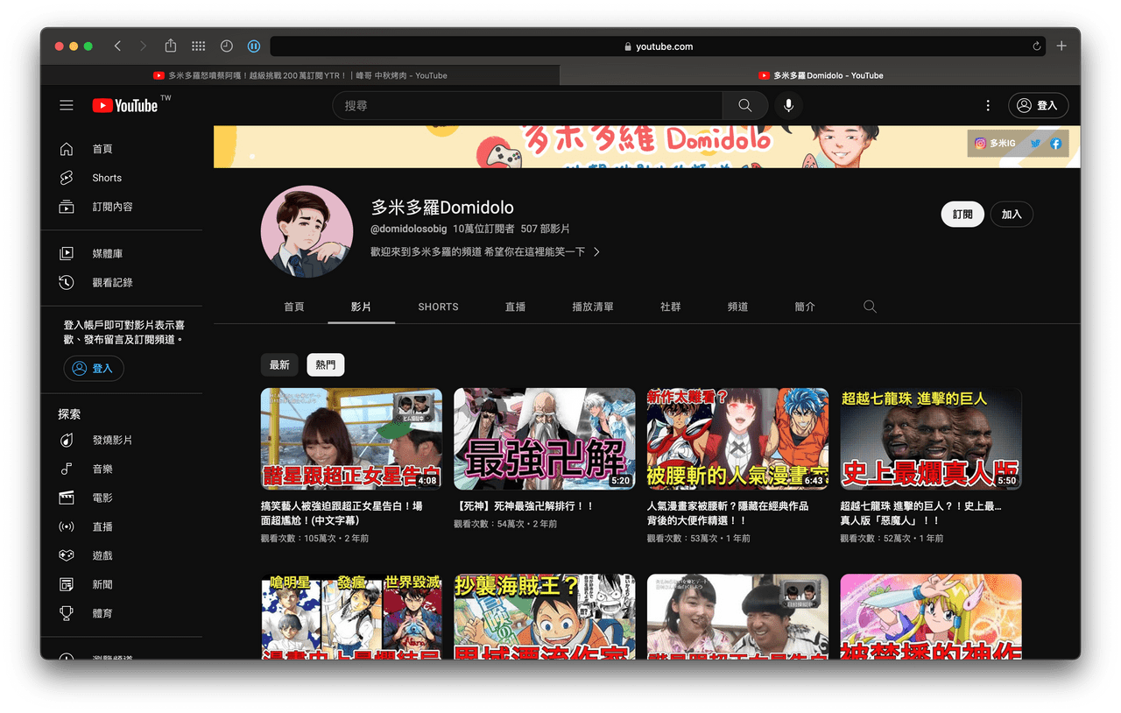Click the 訂閱 subscribe button
Viewport: 1121px width, 713px height.
[962, 215]
